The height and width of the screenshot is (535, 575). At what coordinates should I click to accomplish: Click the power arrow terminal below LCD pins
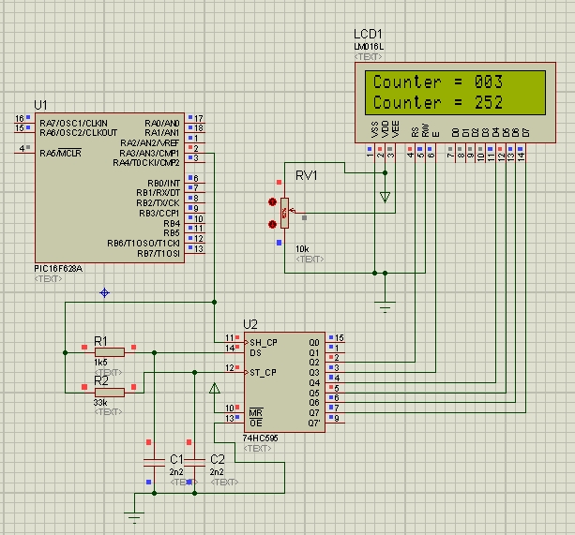point(384,197)
